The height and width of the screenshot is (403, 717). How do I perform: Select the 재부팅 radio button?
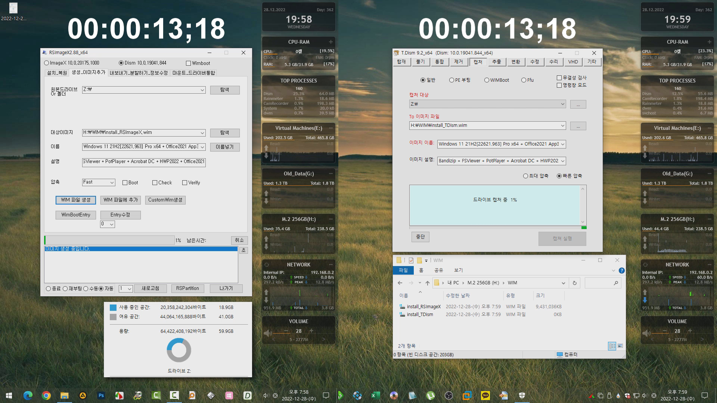65,289
